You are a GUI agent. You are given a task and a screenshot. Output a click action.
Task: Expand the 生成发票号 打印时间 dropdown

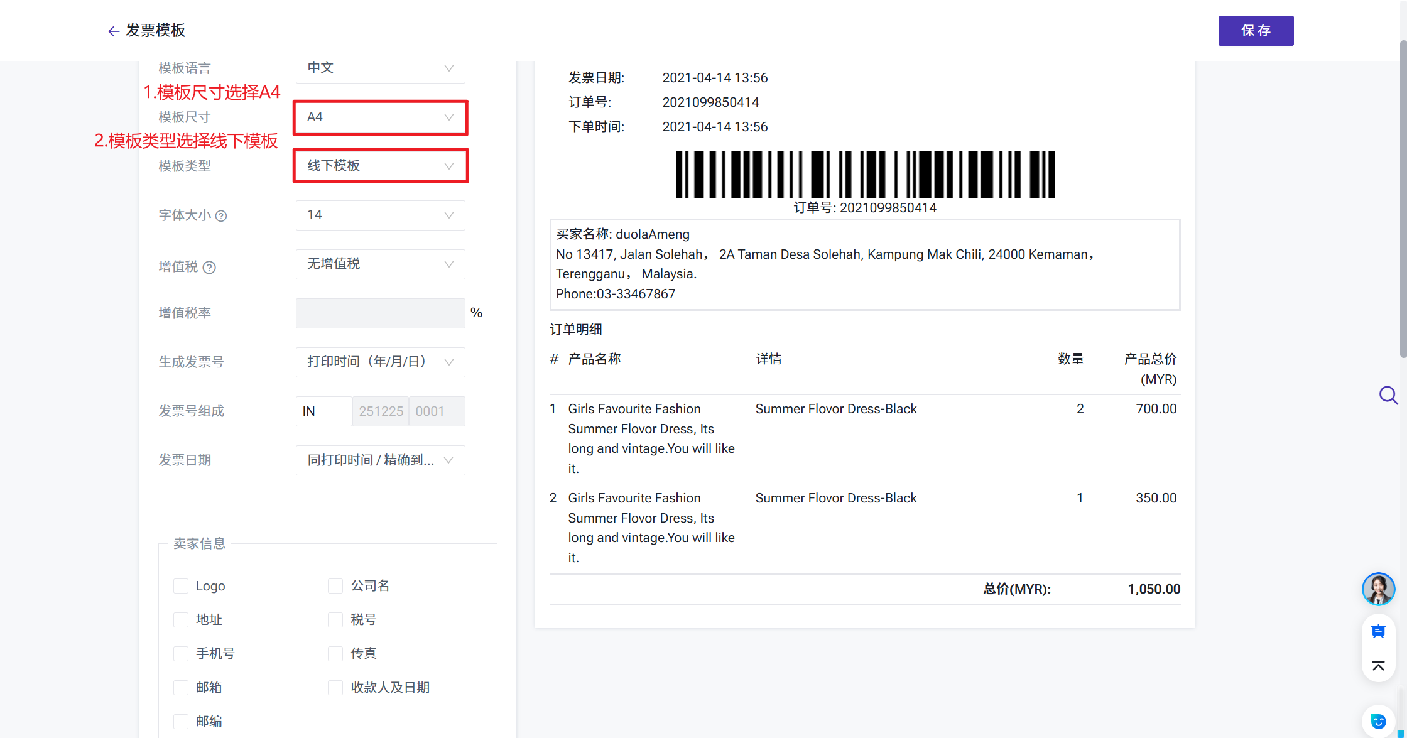click(380, 362)
